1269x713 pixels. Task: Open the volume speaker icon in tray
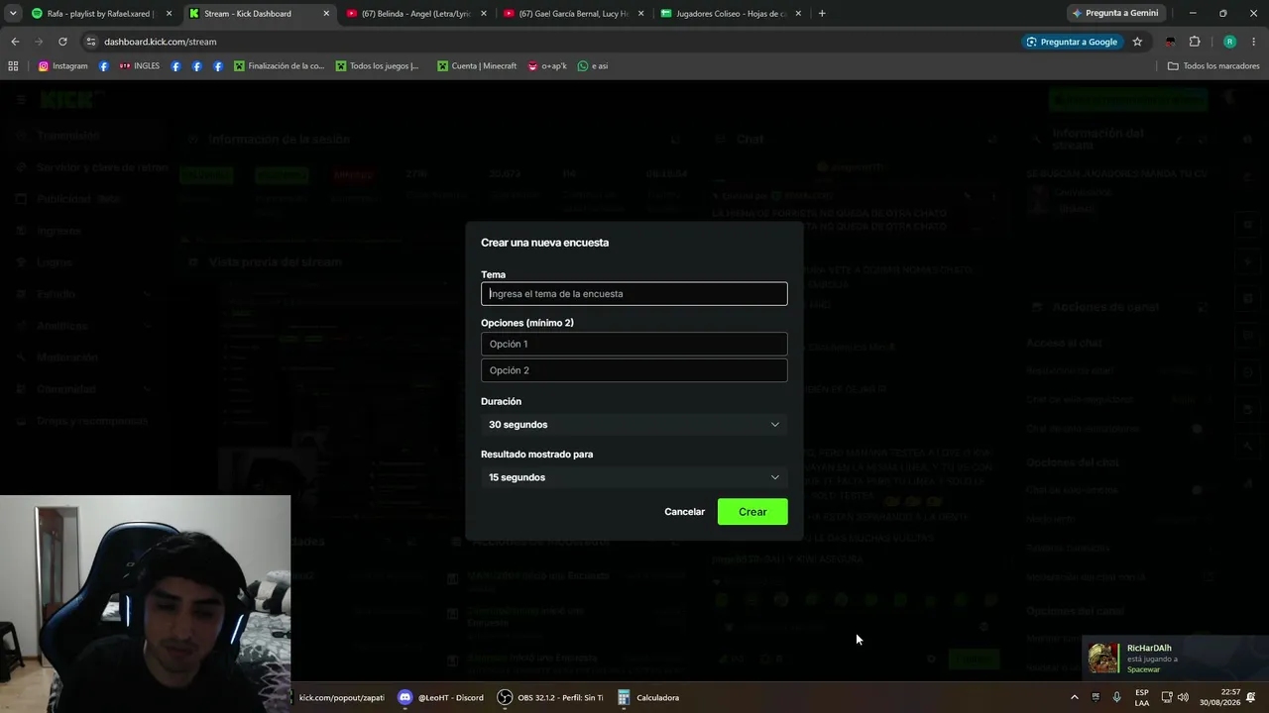[1183, 697]
